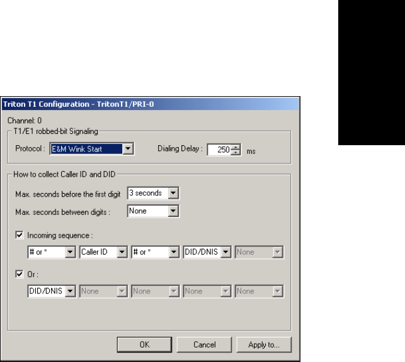
Task: Open the third dropdown (None) in the Or row
Action: [155, 291]
